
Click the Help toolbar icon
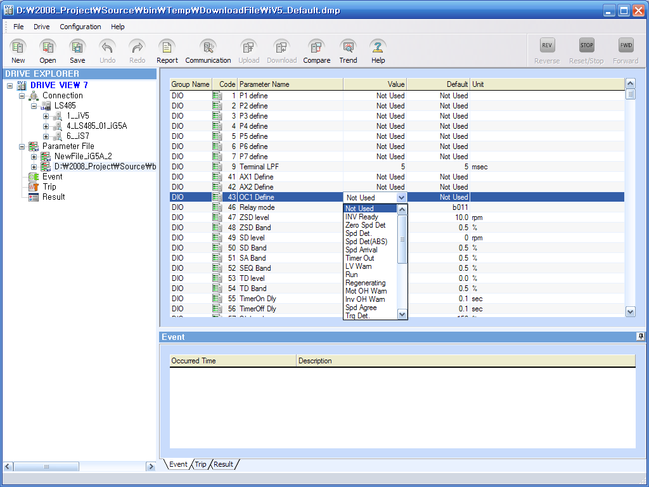pos(378,48)
